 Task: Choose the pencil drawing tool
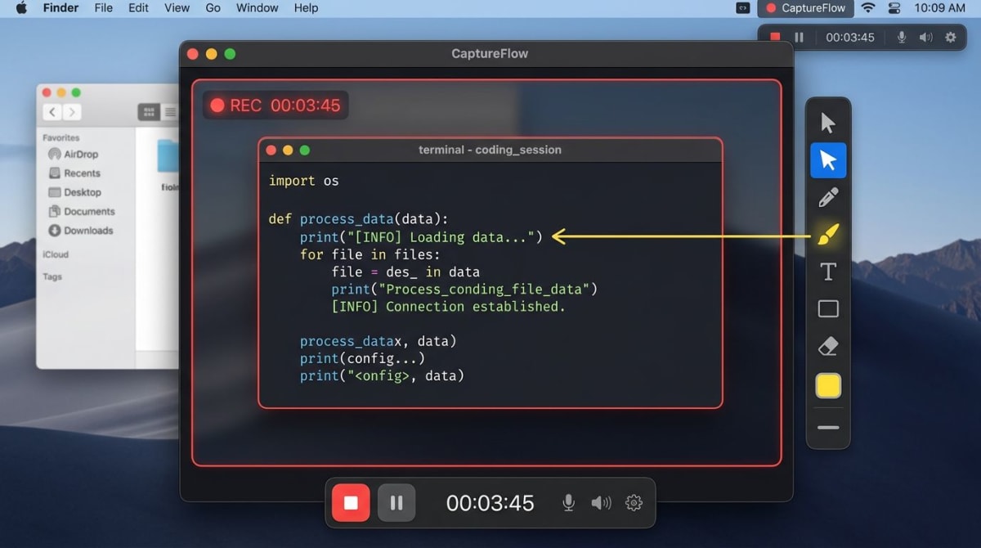tap(828, 197)
